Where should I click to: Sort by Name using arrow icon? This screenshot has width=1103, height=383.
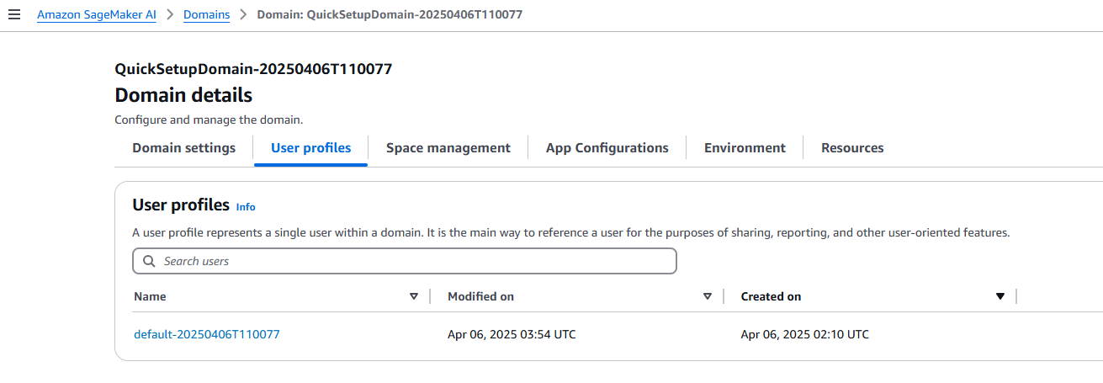(413, 296)
